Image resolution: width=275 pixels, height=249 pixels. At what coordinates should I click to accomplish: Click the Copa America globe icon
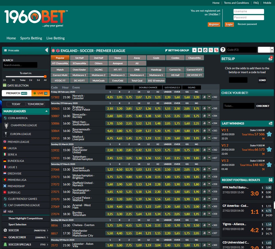5,118
